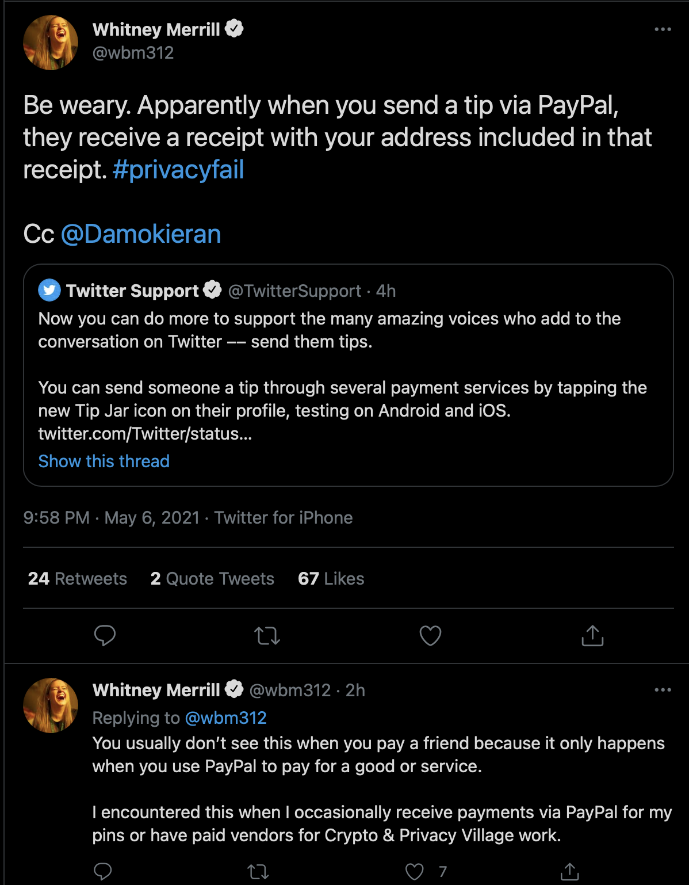Share the follow-up reply tweet
Screen dimensions: 689x885
pos(569,872)
